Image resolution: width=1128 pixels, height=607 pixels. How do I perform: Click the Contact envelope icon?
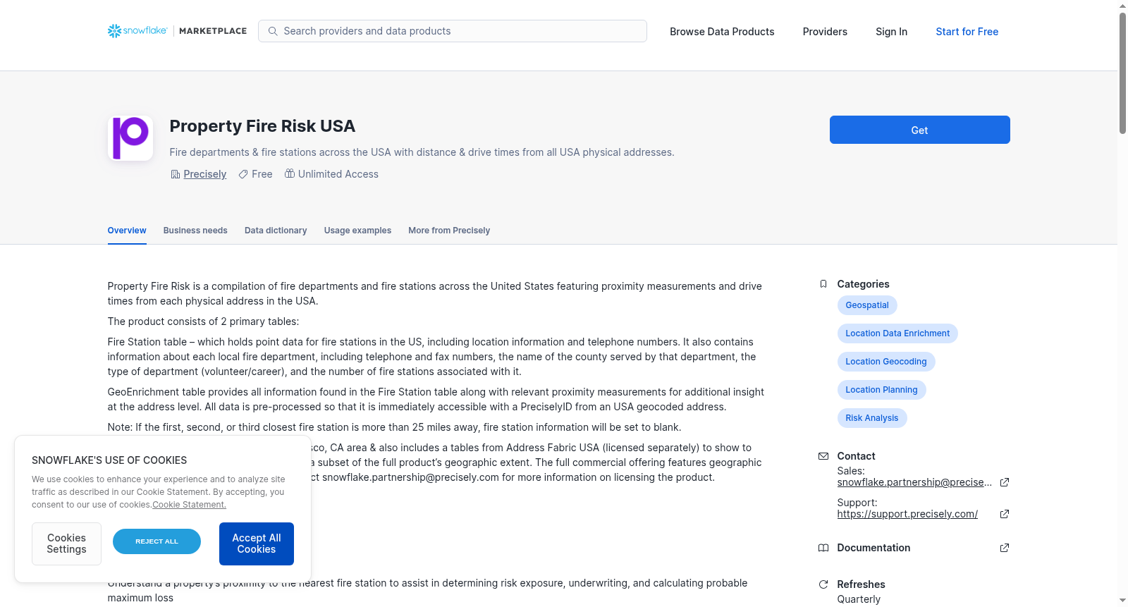pyautogui.click(x=823, y=456)
